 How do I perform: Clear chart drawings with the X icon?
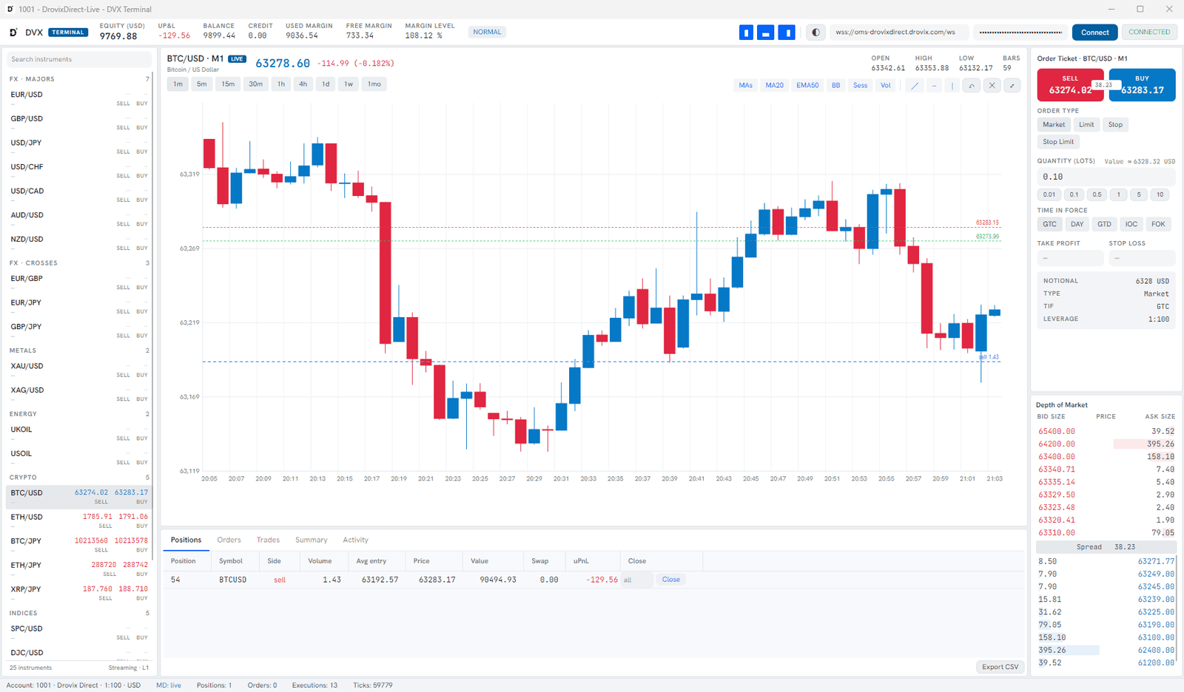[x=992, y=86]
